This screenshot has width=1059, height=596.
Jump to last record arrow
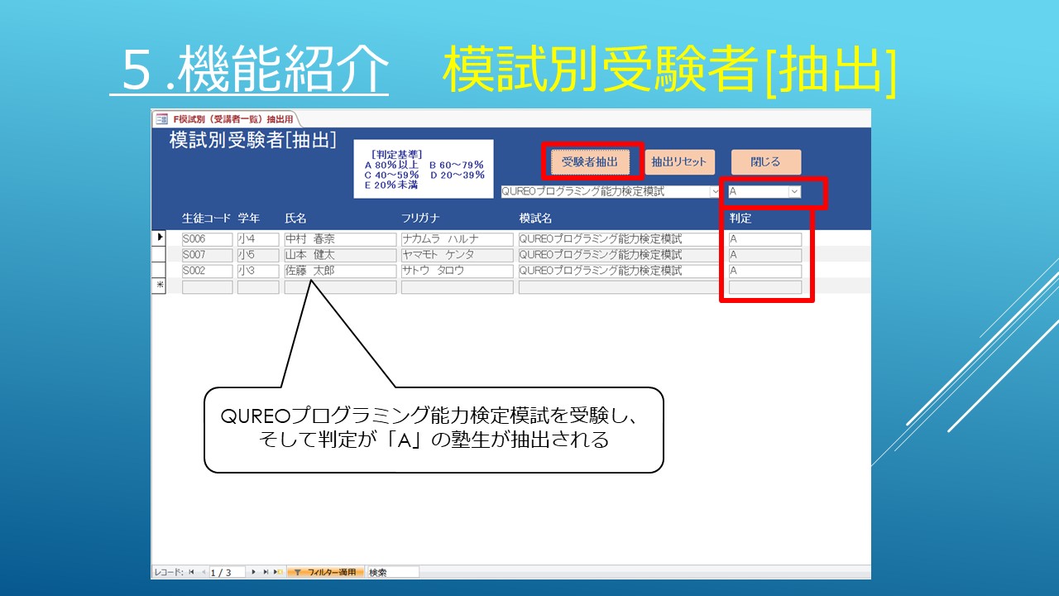click(266, 572)
